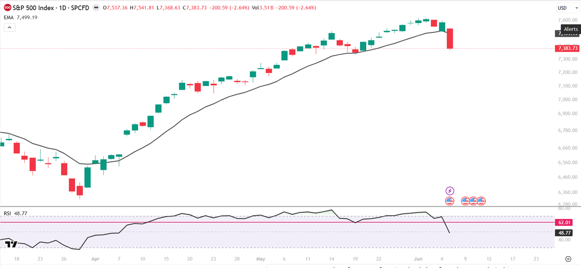This screenshot has height=268, width=581.
Task: Click the 7,100.00 price scale label
Action: [x=567, y=86]
